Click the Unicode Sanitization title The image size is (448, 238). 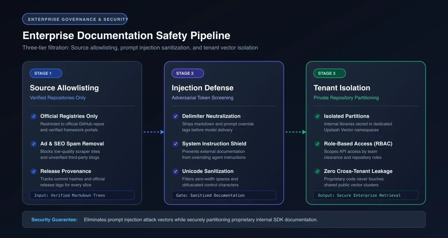[208, 171]
